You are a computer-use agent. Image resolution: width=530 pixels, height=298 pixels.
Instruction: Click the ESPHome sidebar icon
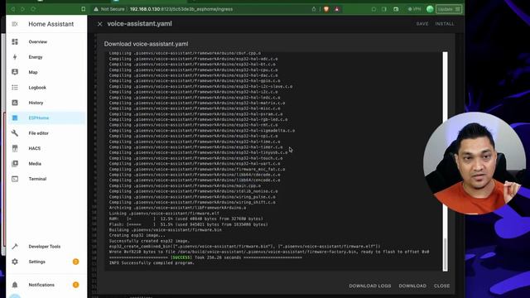coord(15,118)
